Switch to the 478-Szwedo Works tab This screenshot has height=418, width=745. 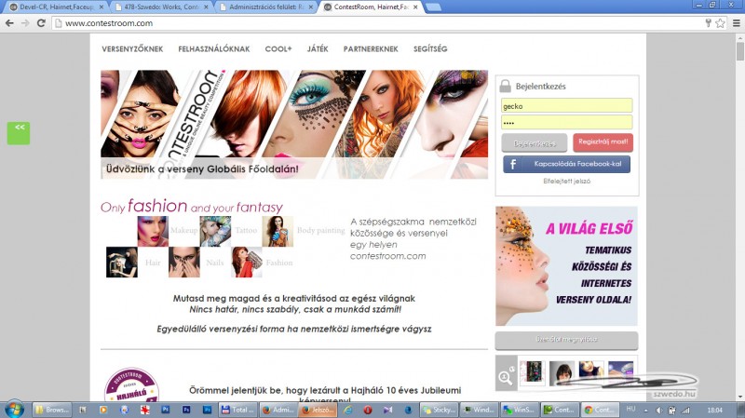coord(160,7)
